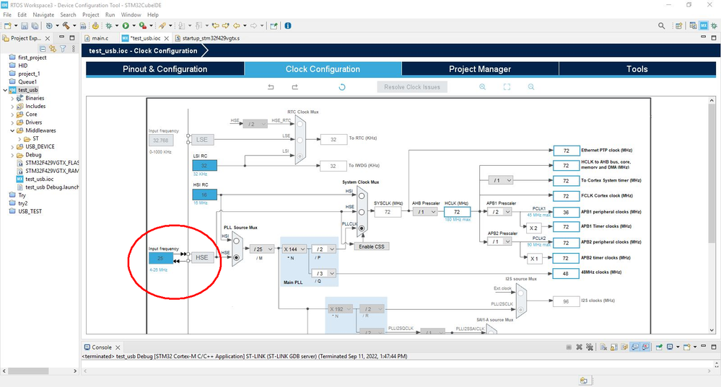Image resolution: width=721 pixels, height=387 pixels.
Task: Select LSE in RTC Clock Mux
Action: (300, 140)
